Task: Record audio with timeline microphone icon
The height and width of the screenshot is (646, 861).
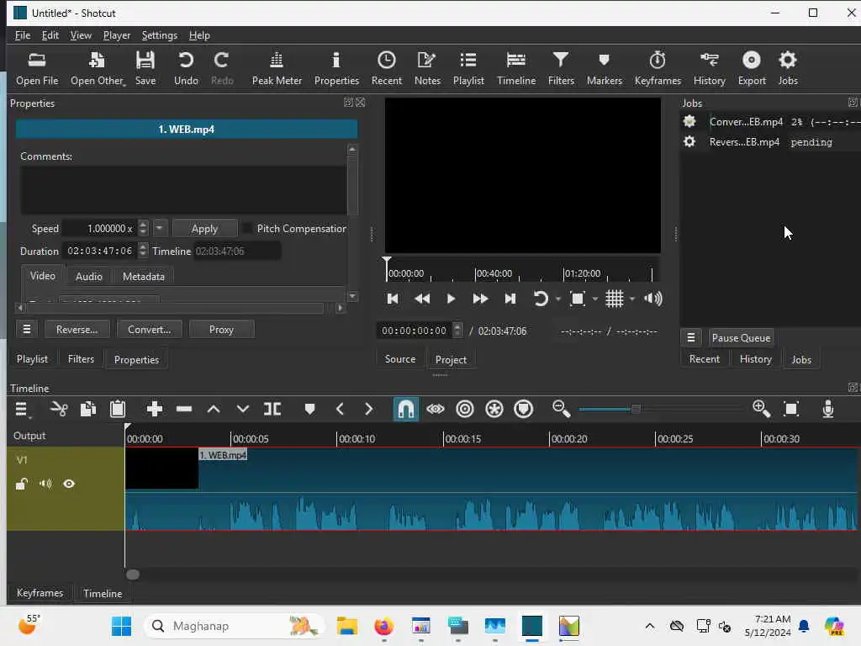Action: (x=828, y=410)
